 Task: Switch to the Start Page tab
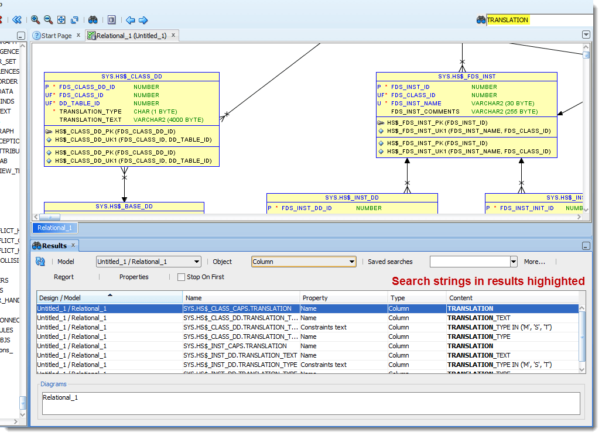(x=56, y=36)
